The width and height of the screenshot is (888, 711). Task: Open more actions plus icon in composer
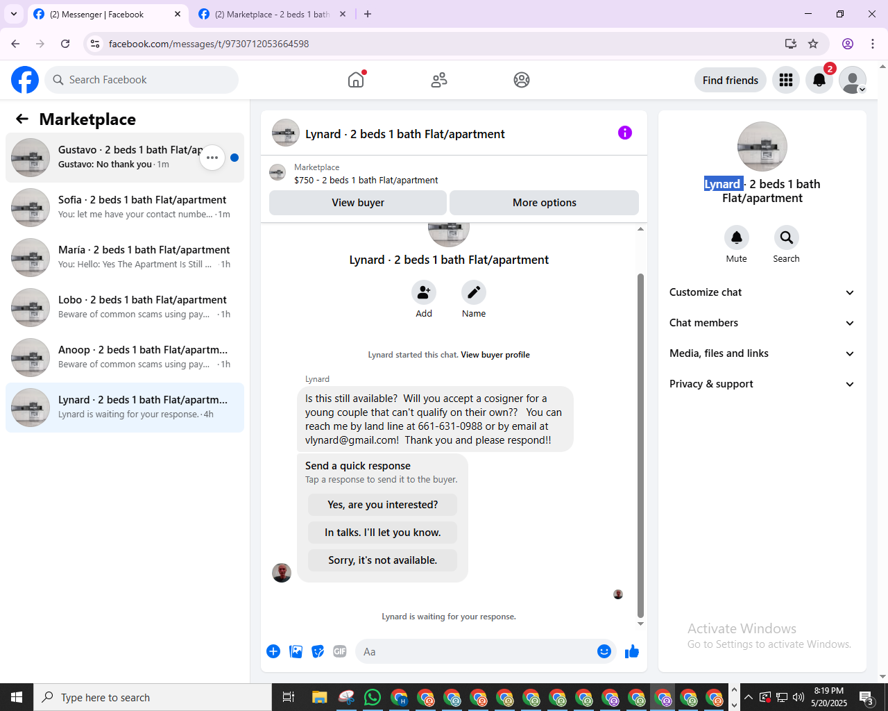(273, 651)
